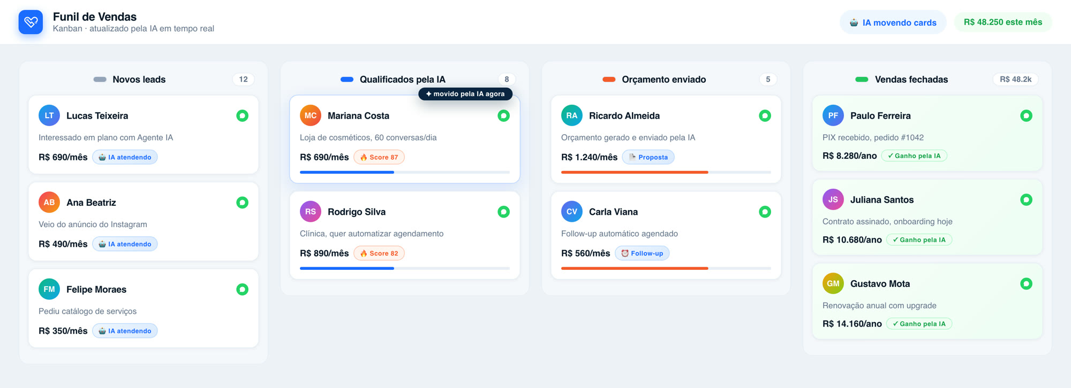Screen dimensions: 1071x388
Task: Click the R$ 48.2k badge on Vendas fechadas
Action: [x=1016, y=80]
